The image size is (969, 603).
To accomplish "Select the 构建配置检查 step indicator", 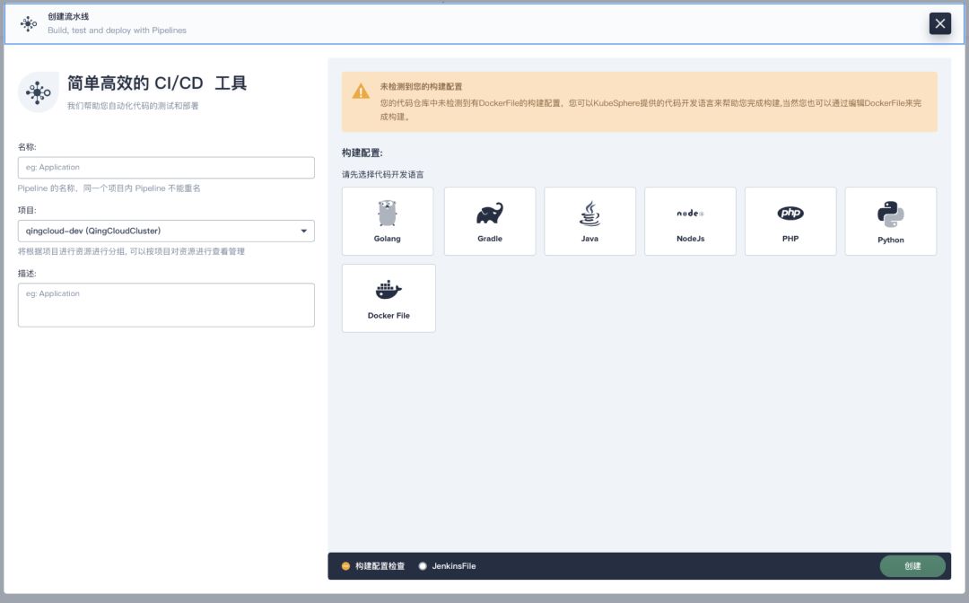I will pyautogui.click(x=373, y=566).
